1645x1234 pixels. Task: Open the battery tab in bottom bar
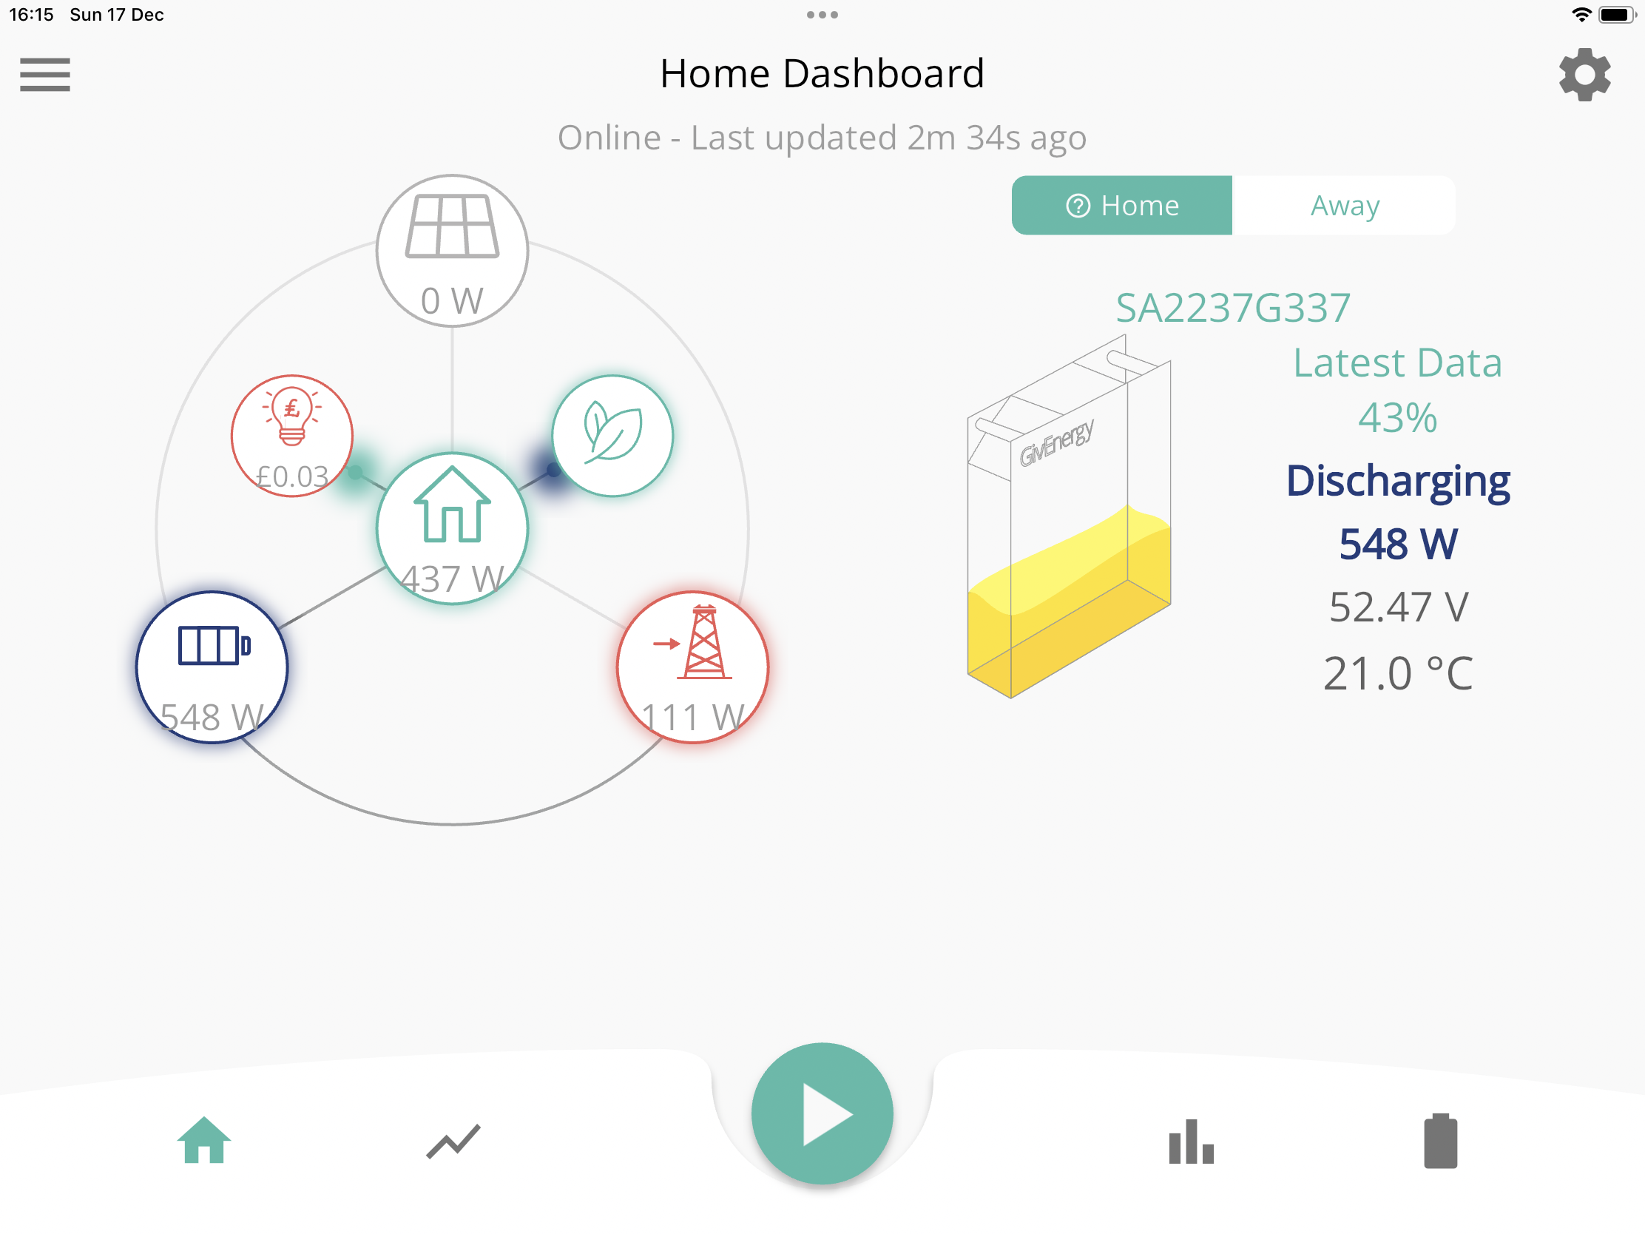(1441, 1140)
